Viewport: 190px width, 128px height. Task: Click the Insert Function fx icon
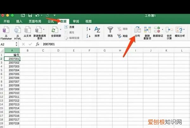click(38, 44)
